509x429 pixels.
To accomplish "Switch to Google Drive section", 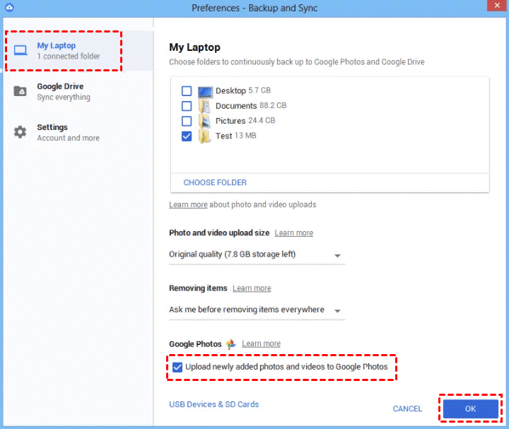I will tap(78, 91).
